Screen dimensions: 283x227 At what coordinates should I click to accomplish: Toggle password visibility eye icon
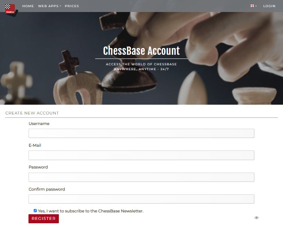256,218
